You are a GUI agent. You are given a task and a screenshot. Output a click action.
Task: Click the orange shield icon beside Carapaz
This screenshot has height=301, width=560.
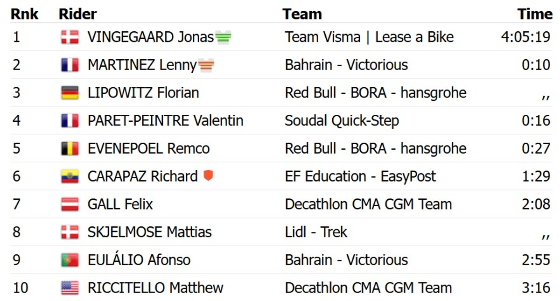(208, 176)
